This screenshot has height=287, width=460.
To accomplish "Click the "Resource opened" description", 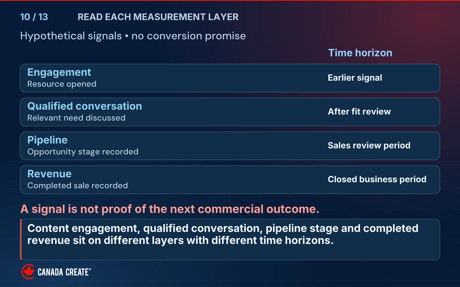I will (x=62, y=84).
